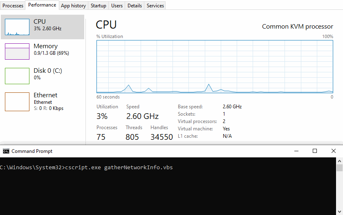Switch to the Startup tab
The width and height of the screenshot is (343, 215).
coord(99,6)
